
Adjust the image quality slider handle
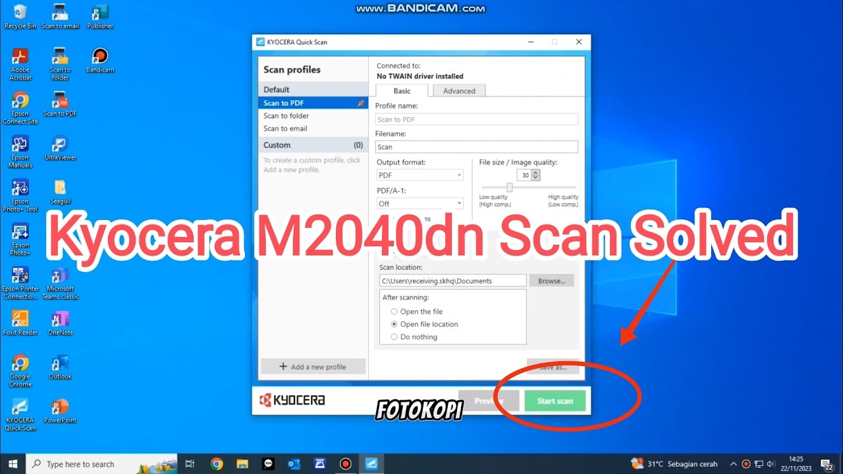[x=509, y=188]
